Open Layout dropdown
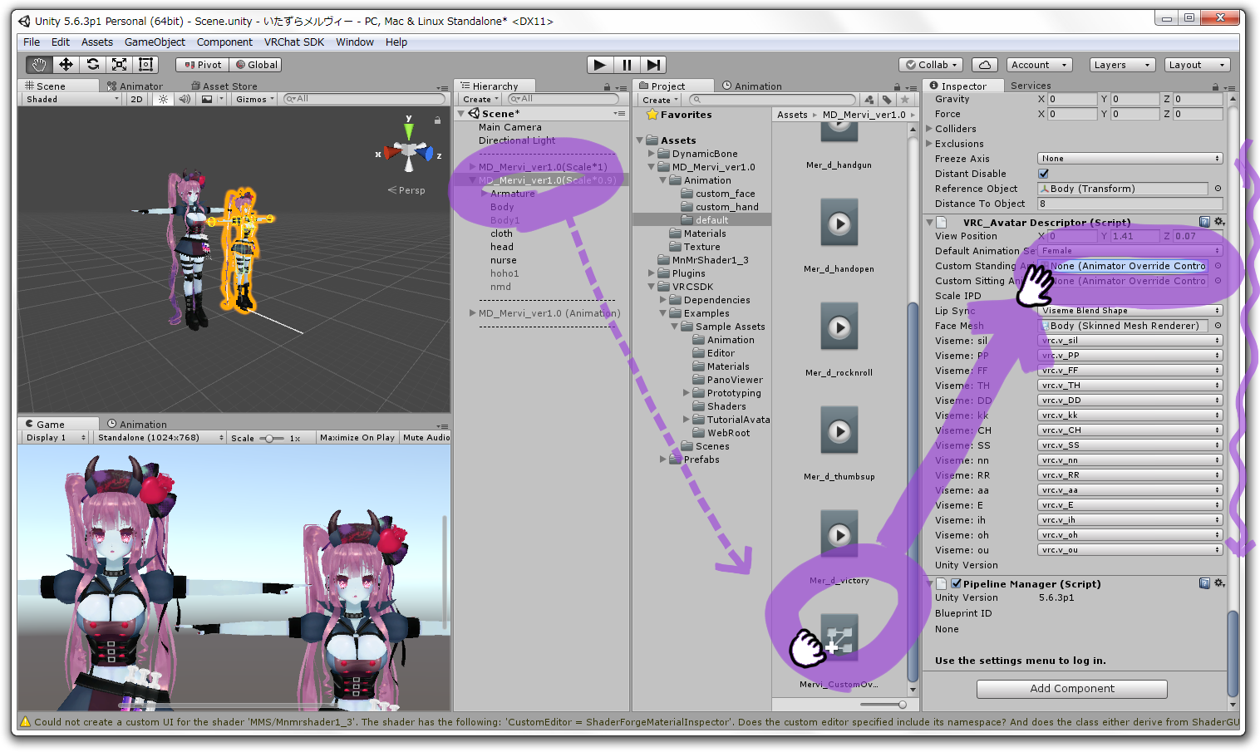1260x752 pixels. tap(1197, 65)
